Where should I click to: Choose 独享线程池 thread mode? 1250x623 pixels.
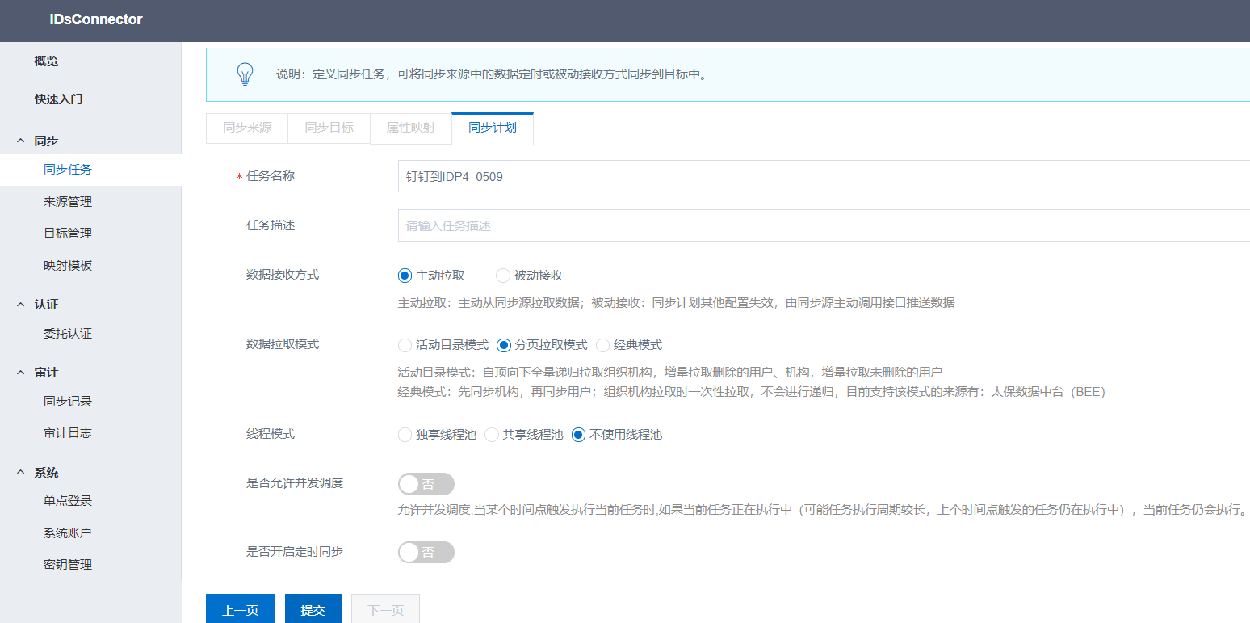click(405, 435)
